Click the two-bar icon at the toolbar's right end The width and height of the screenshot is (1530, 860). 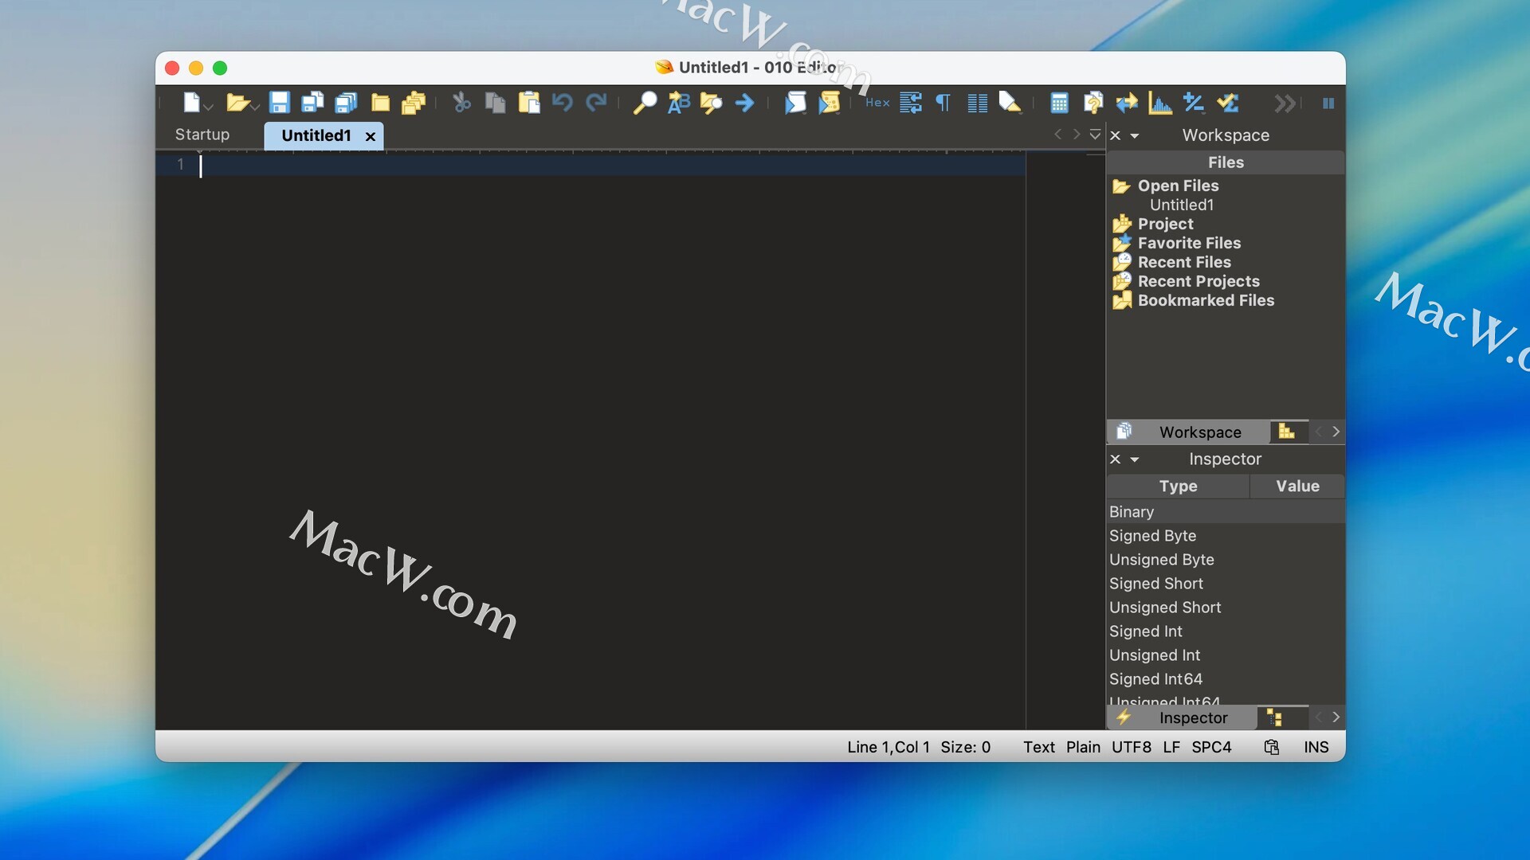(x=1328, y=103)
